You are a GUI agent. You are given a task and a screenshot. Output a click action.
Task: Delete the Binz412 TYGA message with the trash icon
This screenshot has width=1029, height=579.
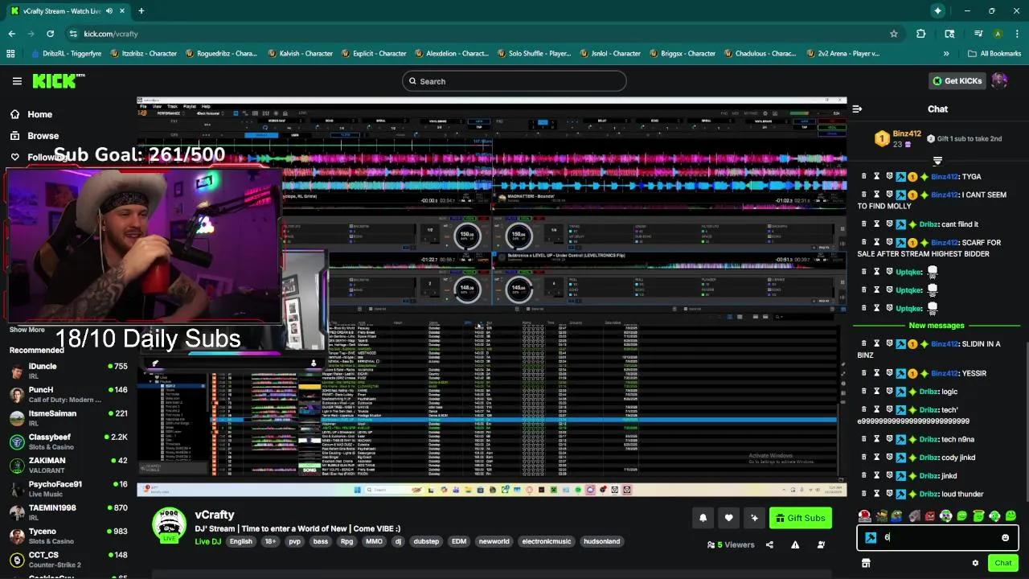point(863,176)
